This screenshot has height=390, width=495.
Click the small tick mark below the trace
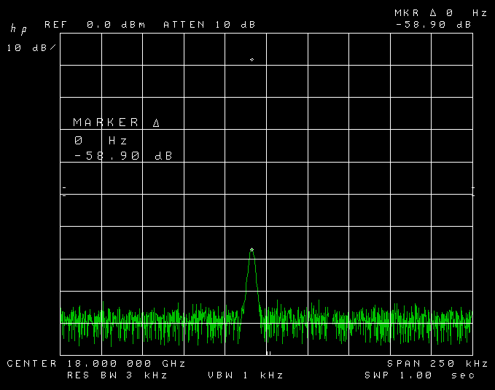click(268, 354)
